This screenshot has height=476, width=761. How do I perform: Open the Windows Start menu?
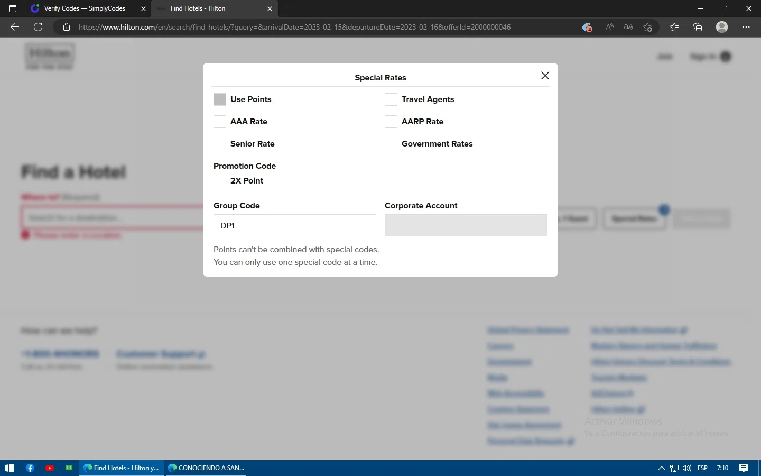(x=10, y=468)
